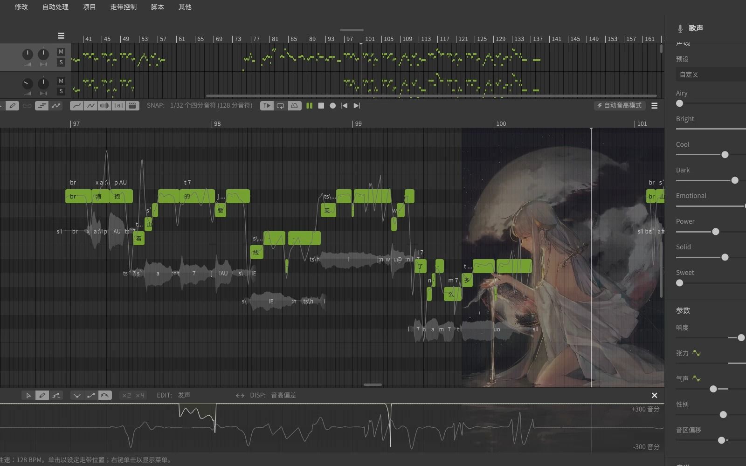Screen dimensions: 746x466
Task: Toggle the show notes display icon
Action: [41, 106]
